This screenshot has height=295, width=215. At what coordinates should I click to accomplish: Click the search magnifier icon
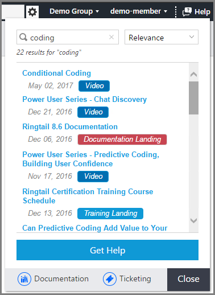point(23,37)
